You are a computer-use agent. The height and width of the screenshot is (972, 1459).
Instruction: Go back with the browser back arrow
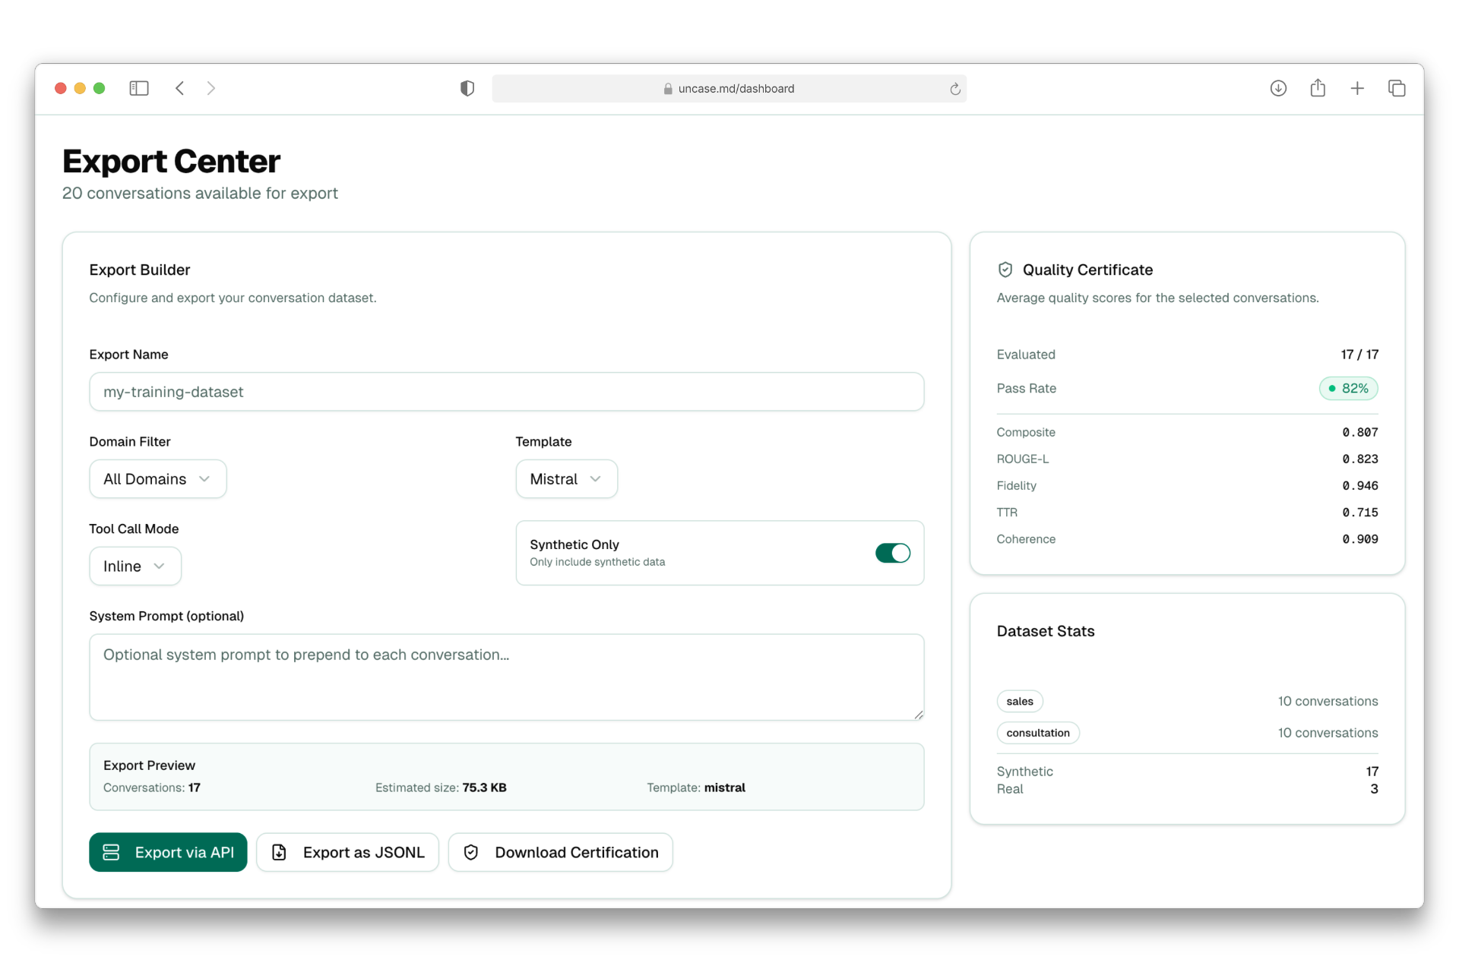coord(180,88)
